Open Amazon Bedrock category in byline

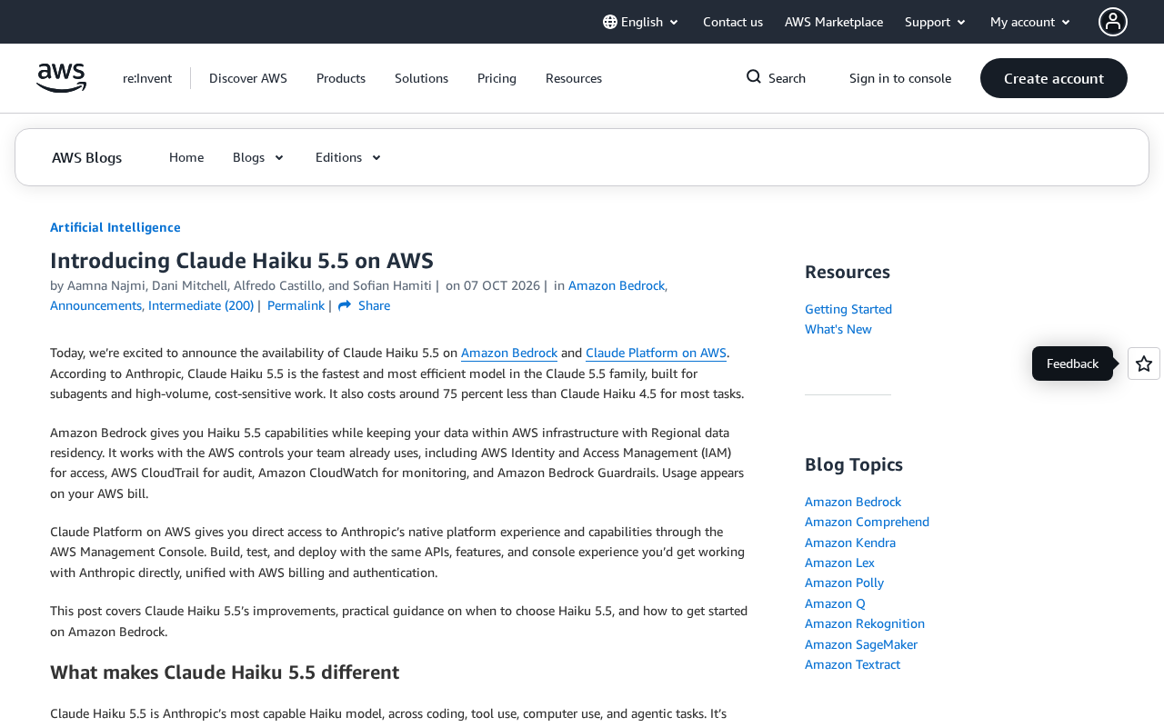617,285
